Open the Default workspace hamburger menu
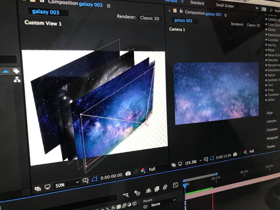 [182, 1]
